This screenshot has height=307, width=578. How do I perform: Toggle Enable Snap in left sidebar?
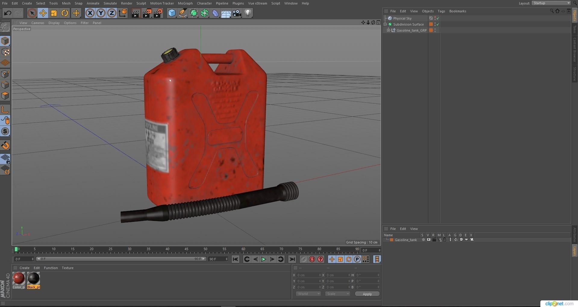click(x=5, y=145)
